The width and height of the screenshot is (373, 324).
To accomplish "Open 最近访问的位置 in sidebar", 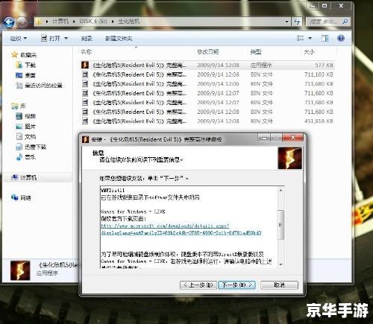I will pyautogui.click(x=39, y=86).
